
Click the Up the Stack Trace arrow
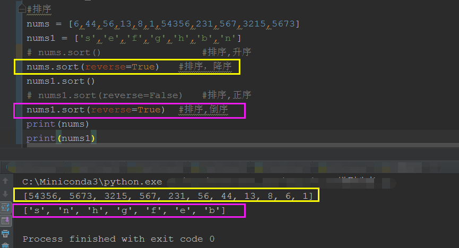point(5,181)
